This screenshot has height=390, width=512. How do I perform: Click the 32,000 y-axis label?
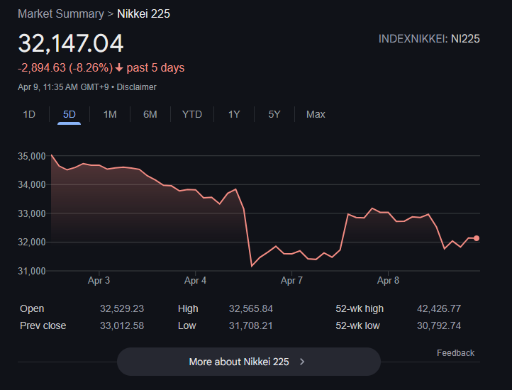pos(32,242)
